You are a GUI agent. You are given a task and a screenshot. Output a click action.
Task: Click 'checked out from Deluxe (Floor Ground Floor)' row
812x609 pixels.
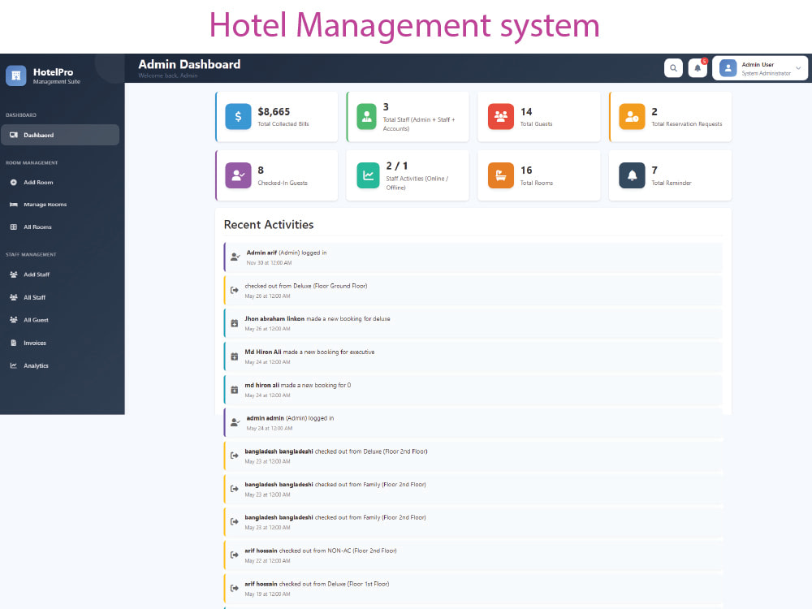pyautogui.click(x=473, y=291)
